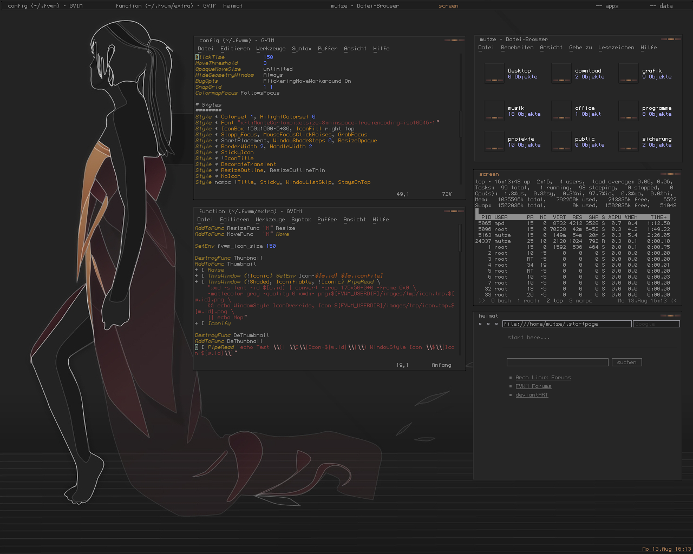Follow the deviantART link

[532, 395]
